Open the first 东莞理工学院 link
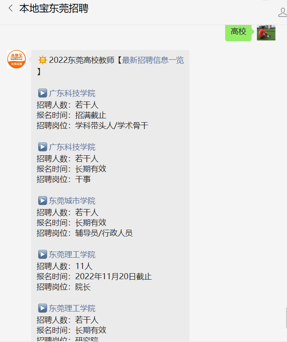 click(72, 255)
